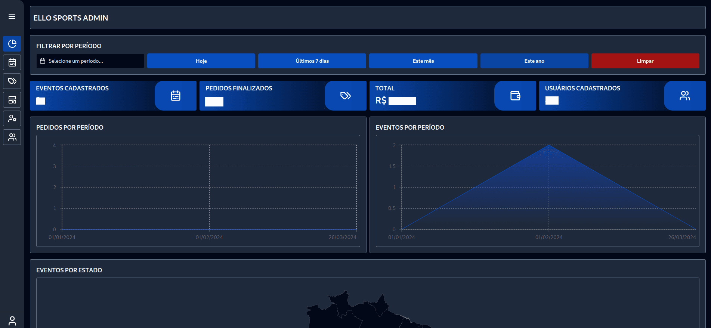Viewport: 711px width, 328px height.
Task: Open the events calendar sidebar icon
Action: 12,62
